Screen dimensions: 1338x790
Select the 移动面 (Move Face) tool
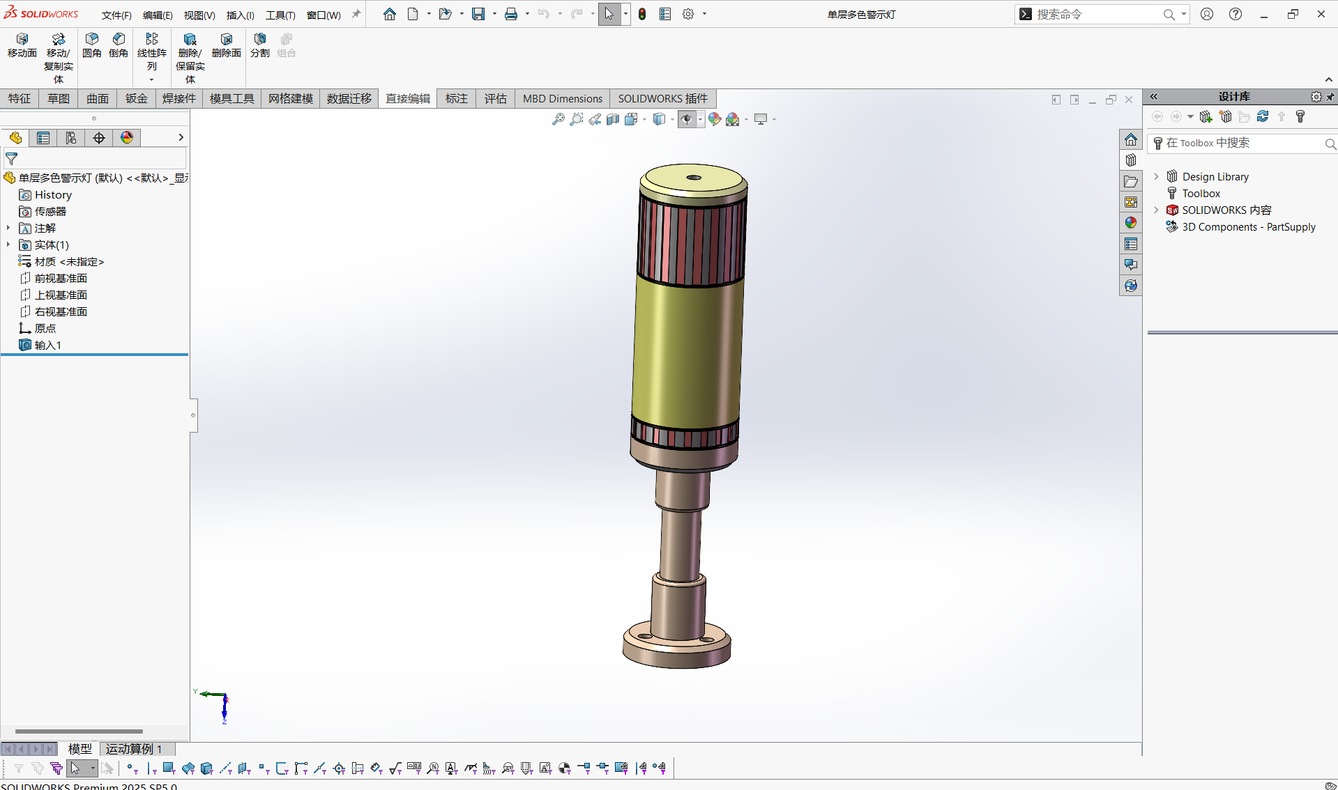(x=22, y=45)
